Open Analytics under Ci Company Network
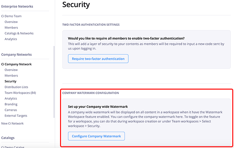234x148 pixels. (11, 98)
